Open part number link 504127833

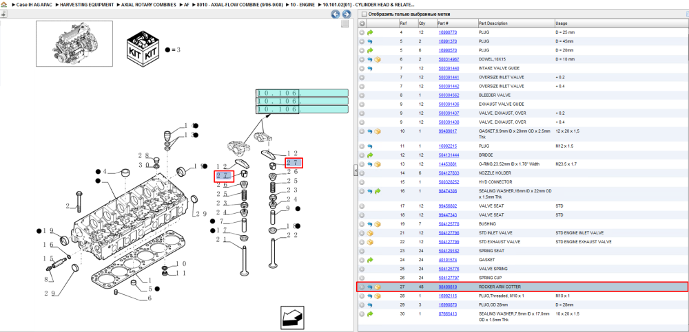[x=449, y=173]
